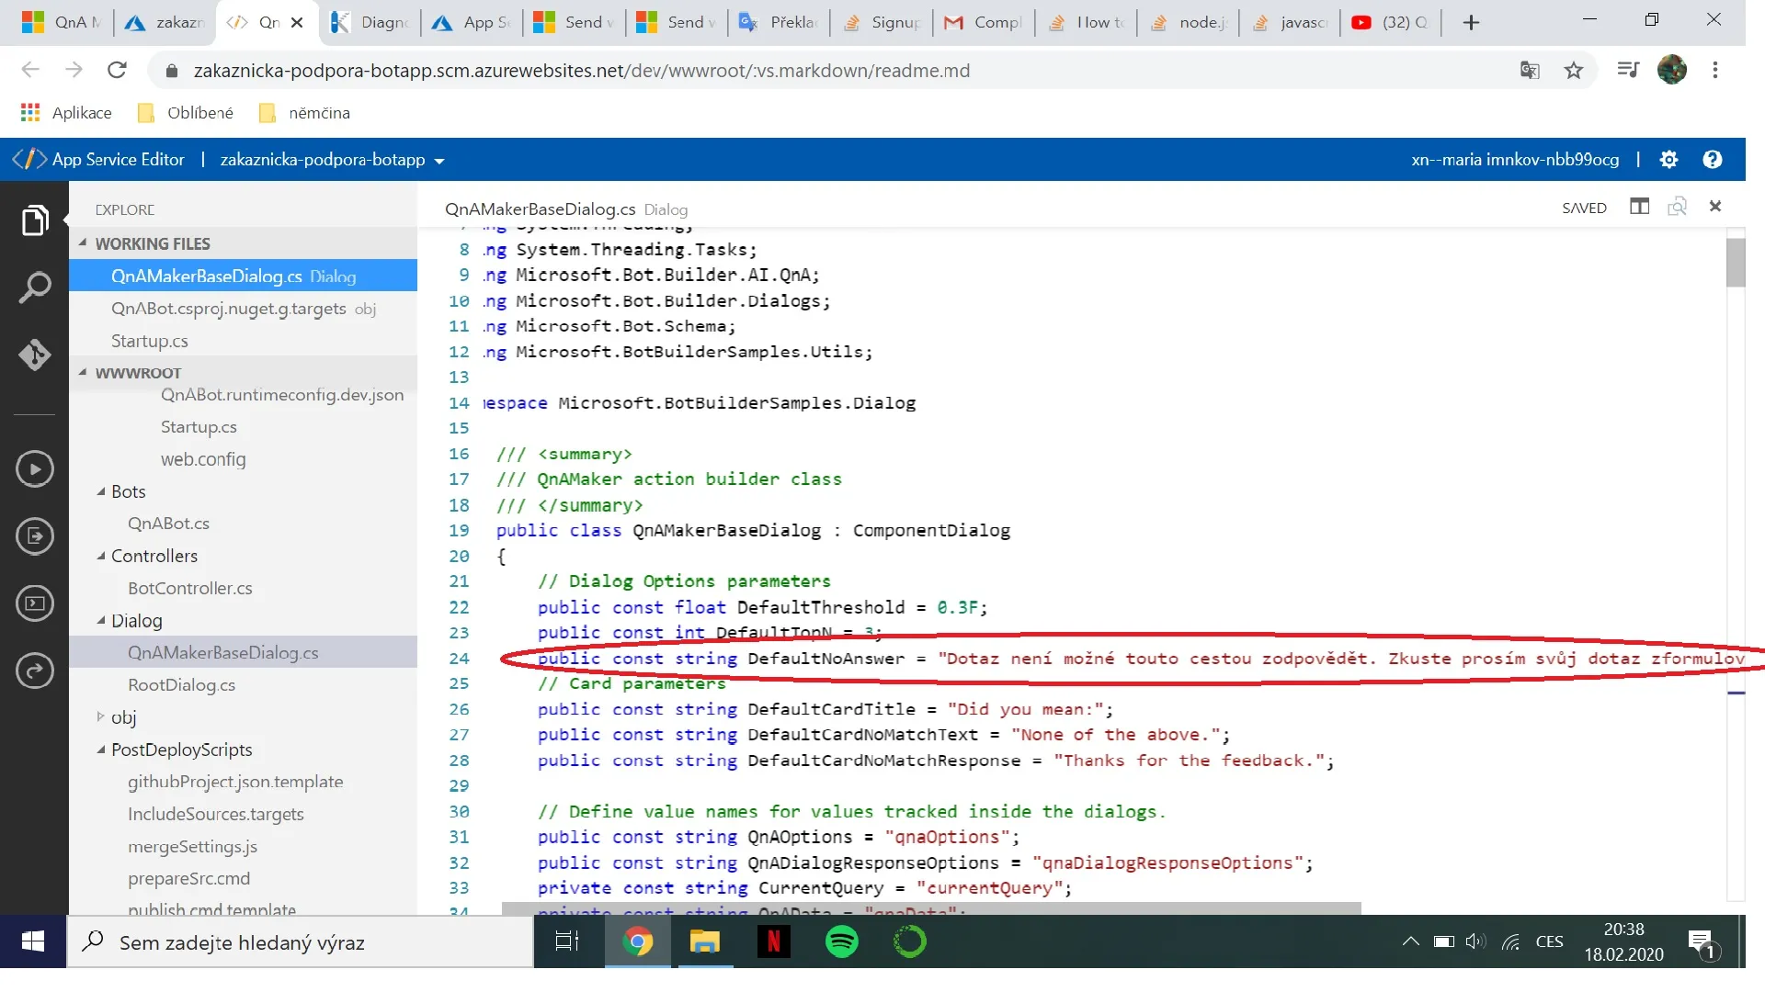Click the browser address bar URL
The height and width of the screenshot is (992, 1765).
pyautogui.click(x=581, y=71)
